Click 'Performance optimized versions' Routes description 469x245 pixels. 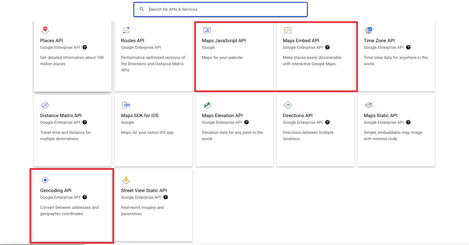click(153, 64)
